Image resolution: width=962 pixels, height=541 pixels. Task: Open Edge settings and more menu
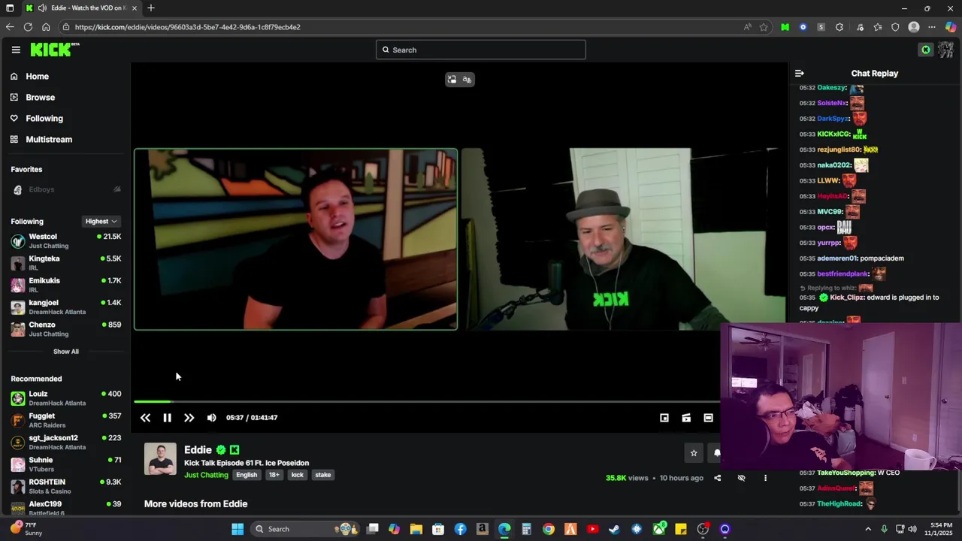(932, 27)
